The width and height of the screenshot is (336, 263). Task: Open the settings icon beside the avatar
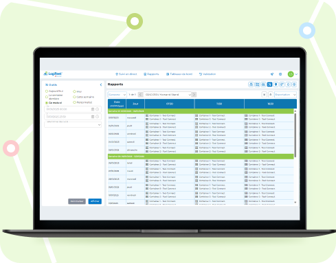(x=280, y=74)
